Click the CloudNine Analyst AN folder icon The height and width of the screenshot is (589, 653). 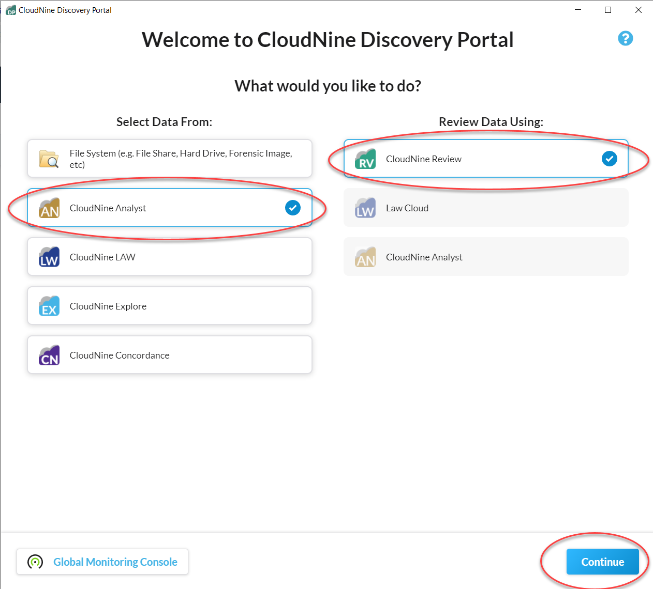(x=49, y=208)
